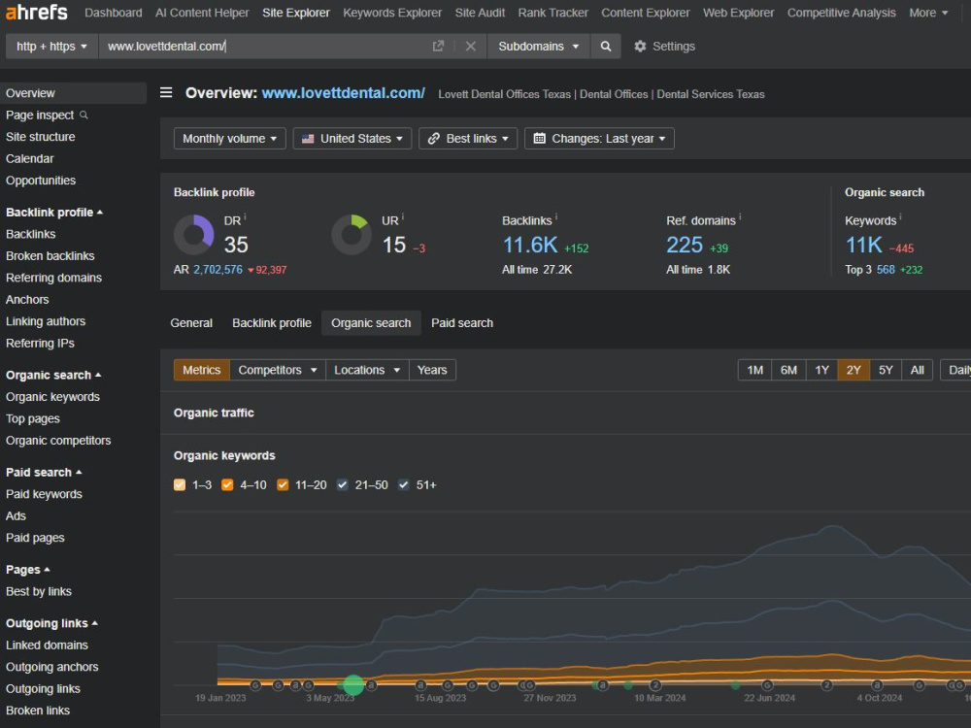The image size is (971, 728).
Task: Open Dashboard in top navigation
Action: [x=114, y=13]
